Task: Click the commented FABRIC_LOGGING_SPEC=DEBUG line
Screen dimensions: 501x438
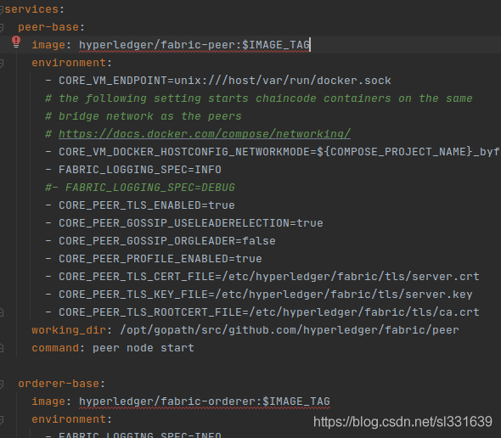Action: [x=140, y=188]
